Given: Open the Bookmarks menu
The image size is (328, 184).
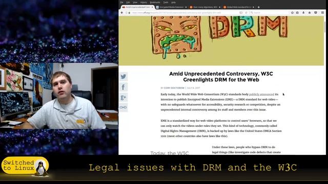Looking at the screenshot, I should 155,2.
